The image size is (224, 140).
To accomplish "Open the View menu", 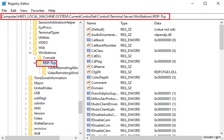I will click(24, 11).
